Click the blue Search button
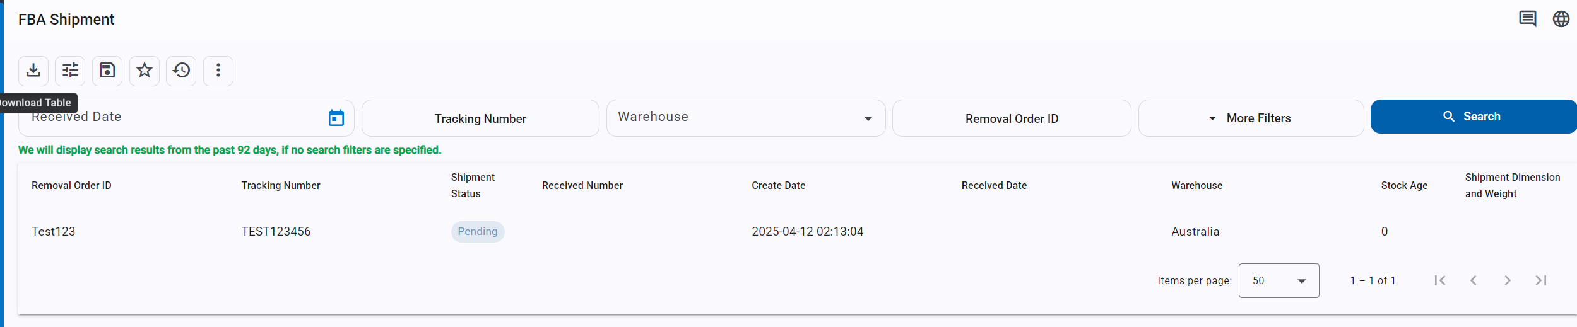This screenshot has height=327, width=1577. click(1474, 117)
